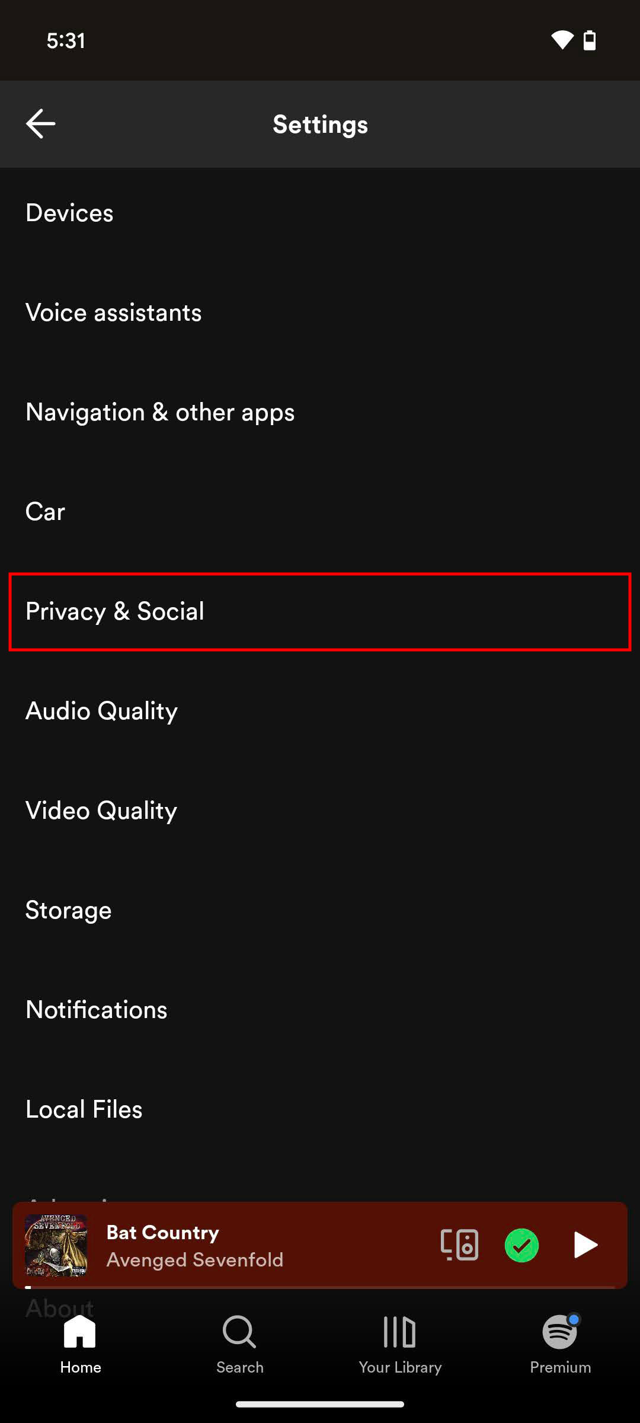640x1423 pixels.
Task: Tap the Bat Country album artwork
Action: coord(56,1245)
